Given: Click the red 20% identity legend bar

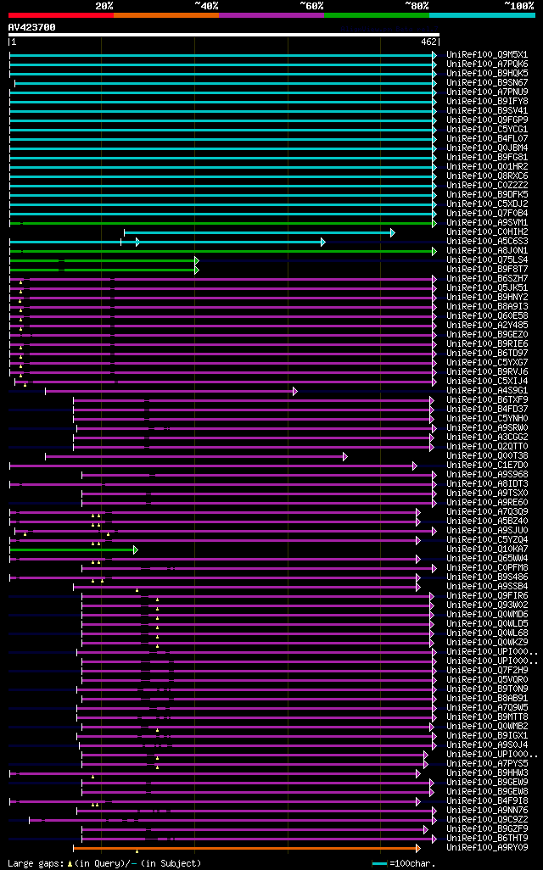Looking at the screenshot, I should click(x=61, y=15).
